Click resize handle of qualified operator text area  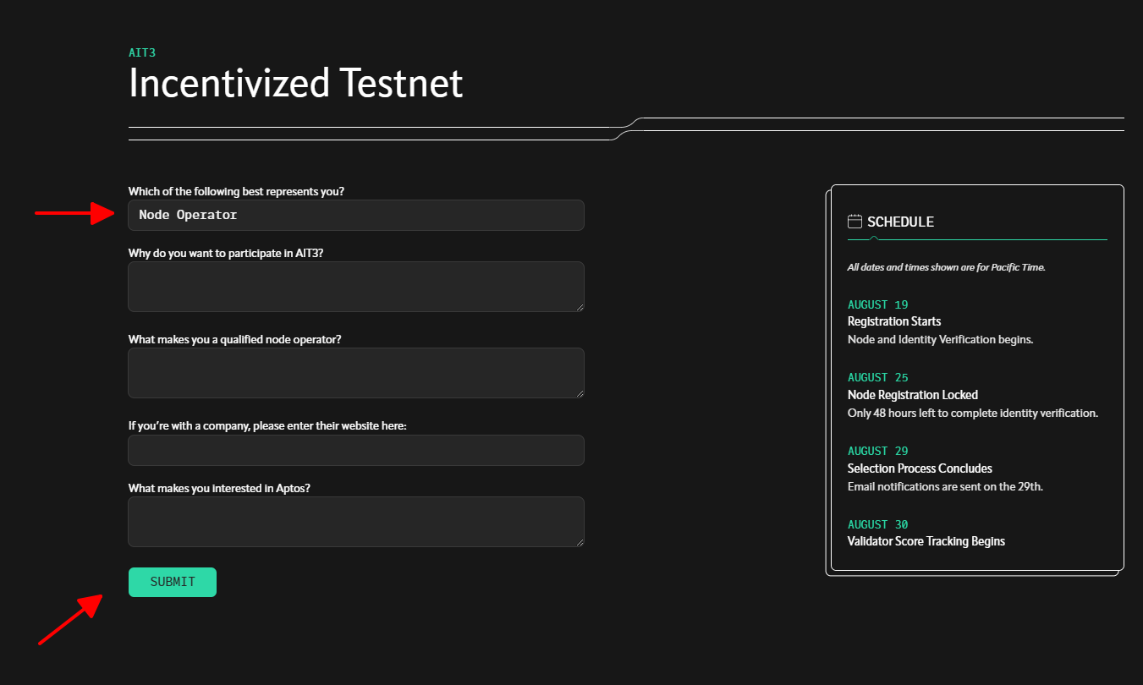579,392
